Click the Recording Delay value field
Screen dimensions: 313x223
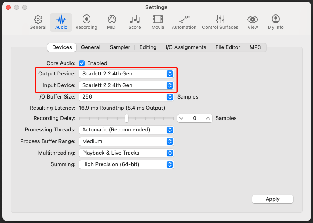pos(195,118)
